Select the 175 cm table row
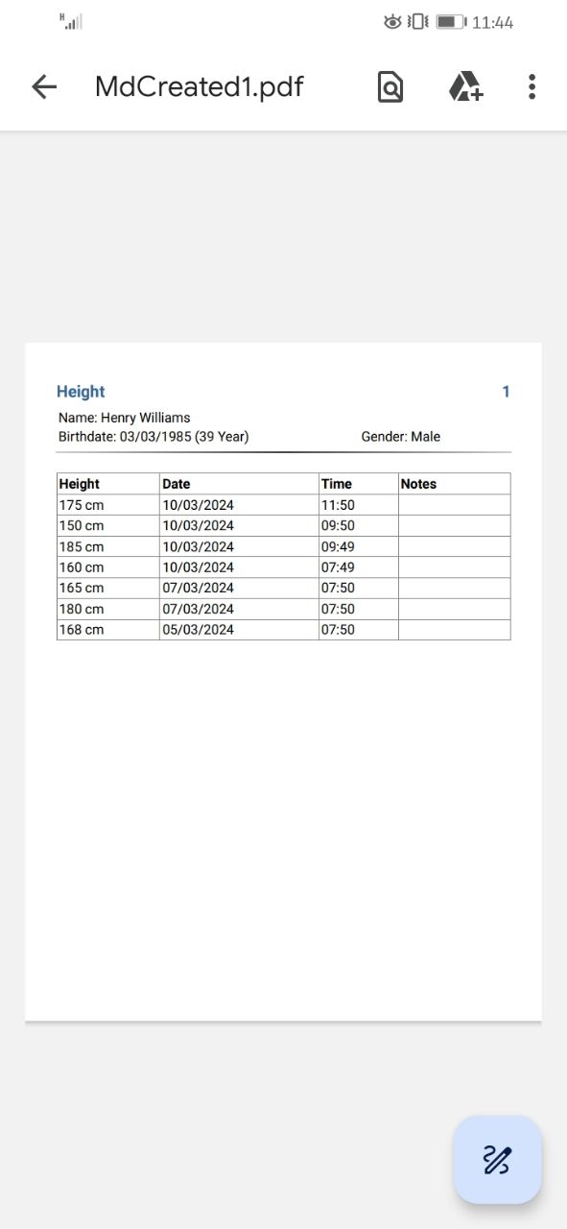This screenshot has height=1229, width=567. tap(284, 505)
